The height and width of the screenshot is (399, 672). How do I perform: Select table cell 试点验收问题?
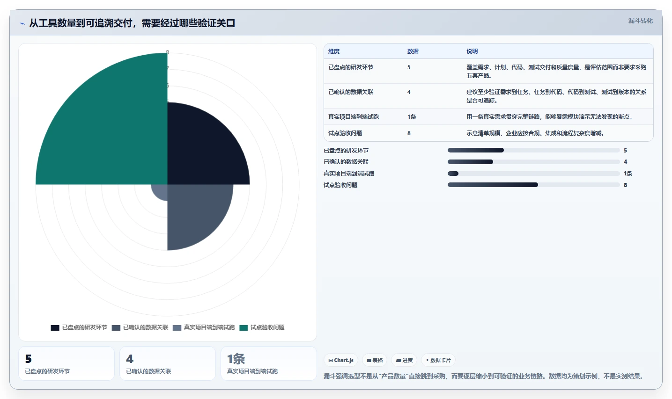(x=345, y=133)
